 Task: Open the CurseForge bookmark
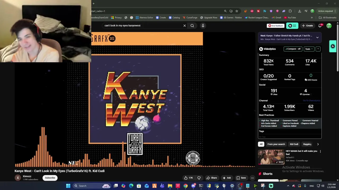pyautogui.click(x=190, y=18)
